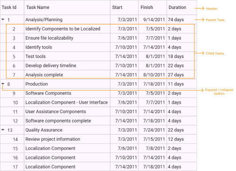Select the Analysis/Planning task name
236x171 pixels.
(x=44, y=20)
